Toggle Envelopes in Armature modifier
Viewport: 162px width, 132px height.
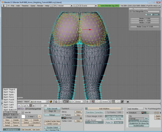coord(144,121)
